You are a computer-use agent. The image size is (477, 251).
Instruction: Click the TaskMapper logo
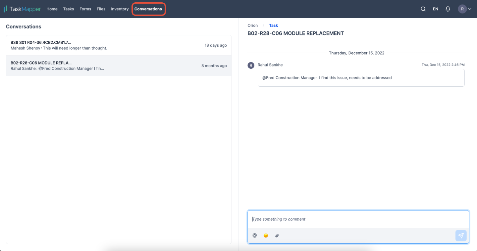pyautogui.click(x=22, y=9)
